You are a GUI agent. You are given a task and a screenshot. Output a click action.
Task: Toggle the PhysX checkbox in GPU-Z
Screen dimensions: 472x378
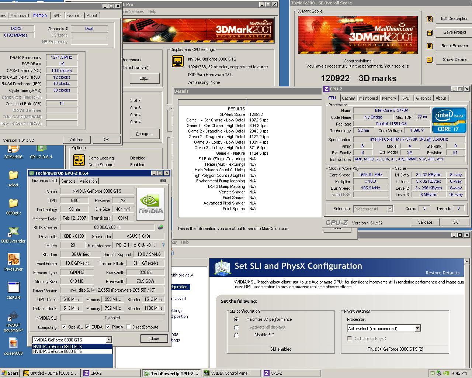(x=108, y=327)
